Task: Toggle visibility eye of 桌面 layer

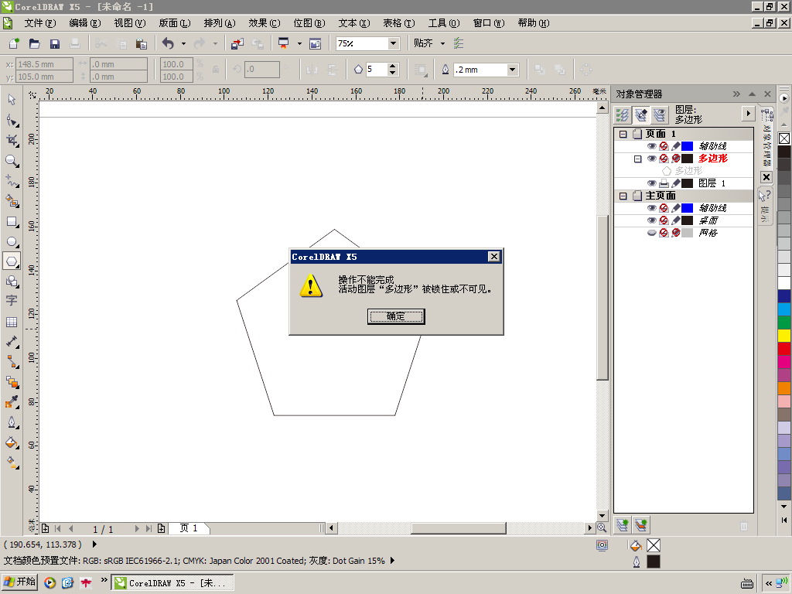Action: 651,220
